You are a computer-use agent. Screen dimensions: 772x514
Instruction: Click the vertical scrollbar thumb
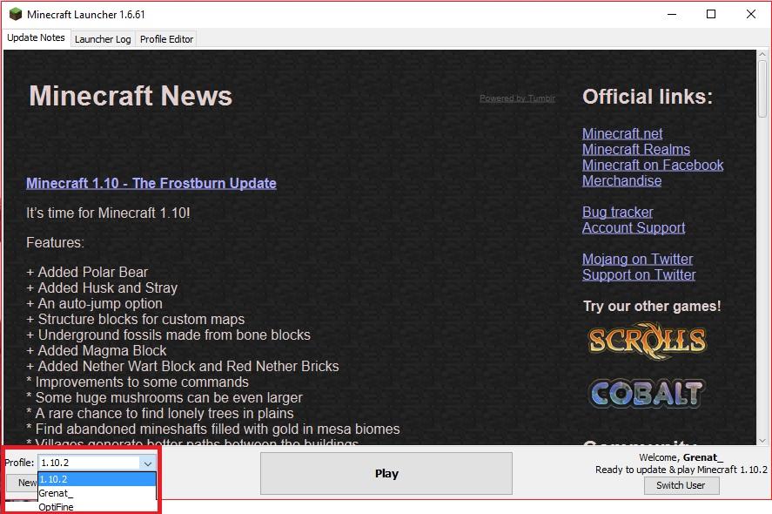[x=762, y=89]
